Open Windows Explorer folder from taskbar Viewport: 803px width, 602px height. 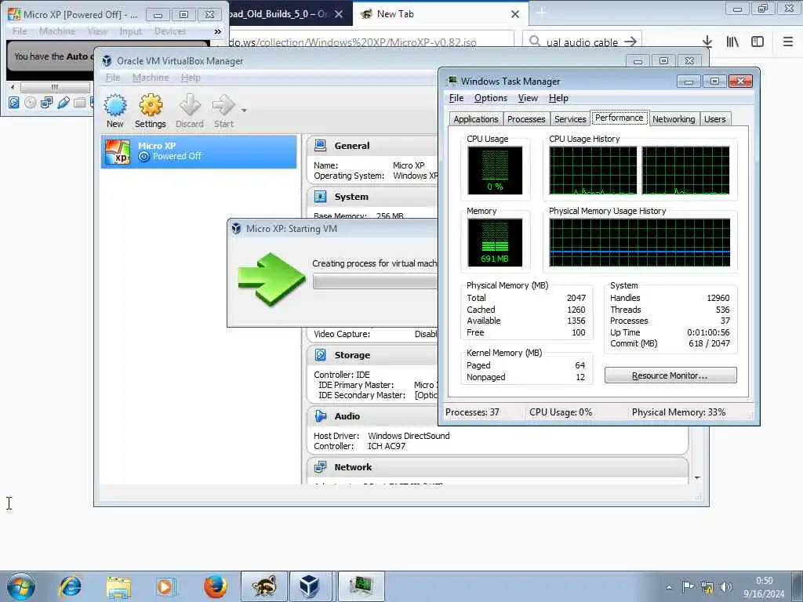(118, 586)
